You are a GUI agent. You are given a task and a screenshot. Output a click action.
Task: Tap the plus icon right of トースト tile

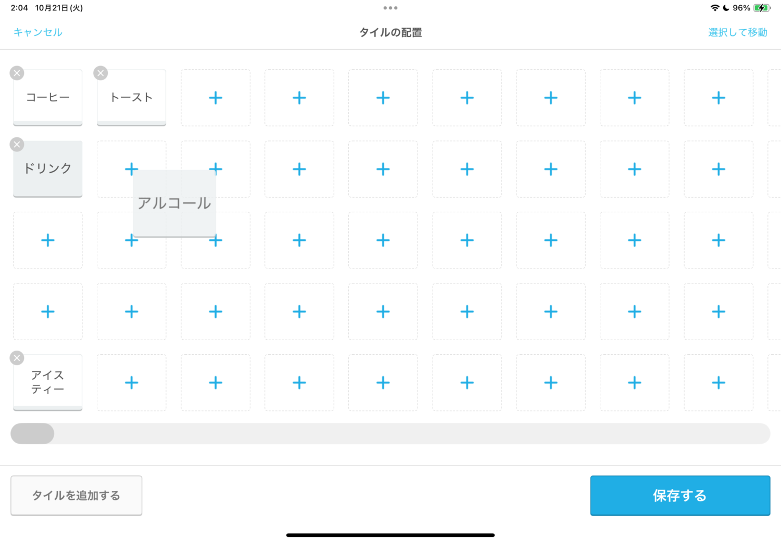point(216,98)
